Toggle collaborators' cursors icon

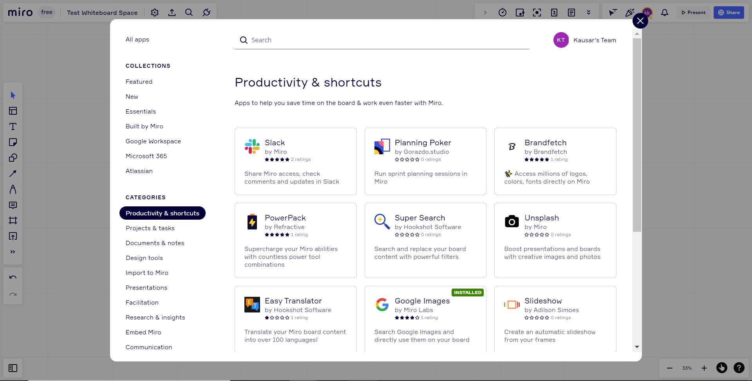click(x=613, y=13)
